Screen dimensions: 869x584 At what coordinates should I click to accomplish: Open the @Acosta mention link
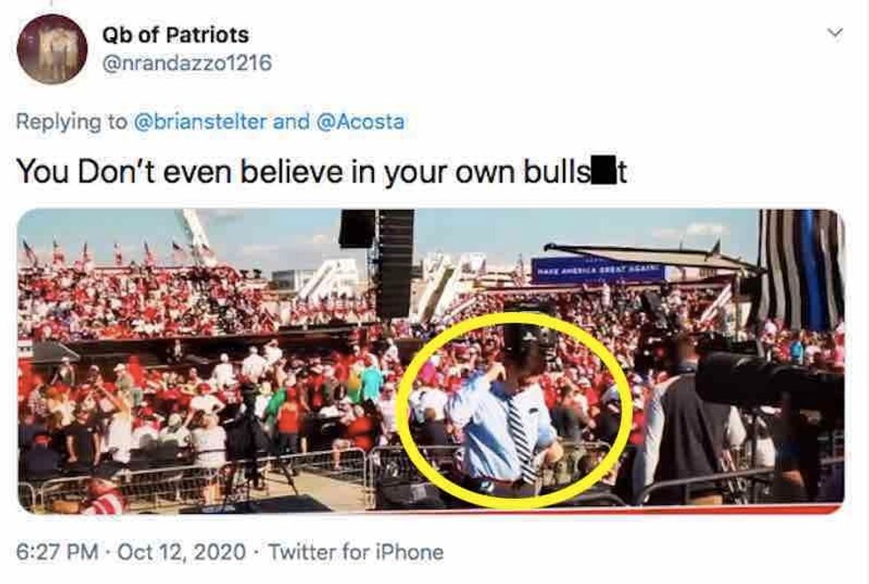pyautogui.click(x=360, y=121)
